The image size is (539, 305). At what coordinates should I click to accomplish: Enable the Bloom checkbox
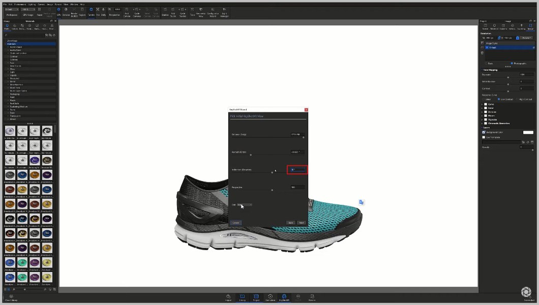(486, 115)
